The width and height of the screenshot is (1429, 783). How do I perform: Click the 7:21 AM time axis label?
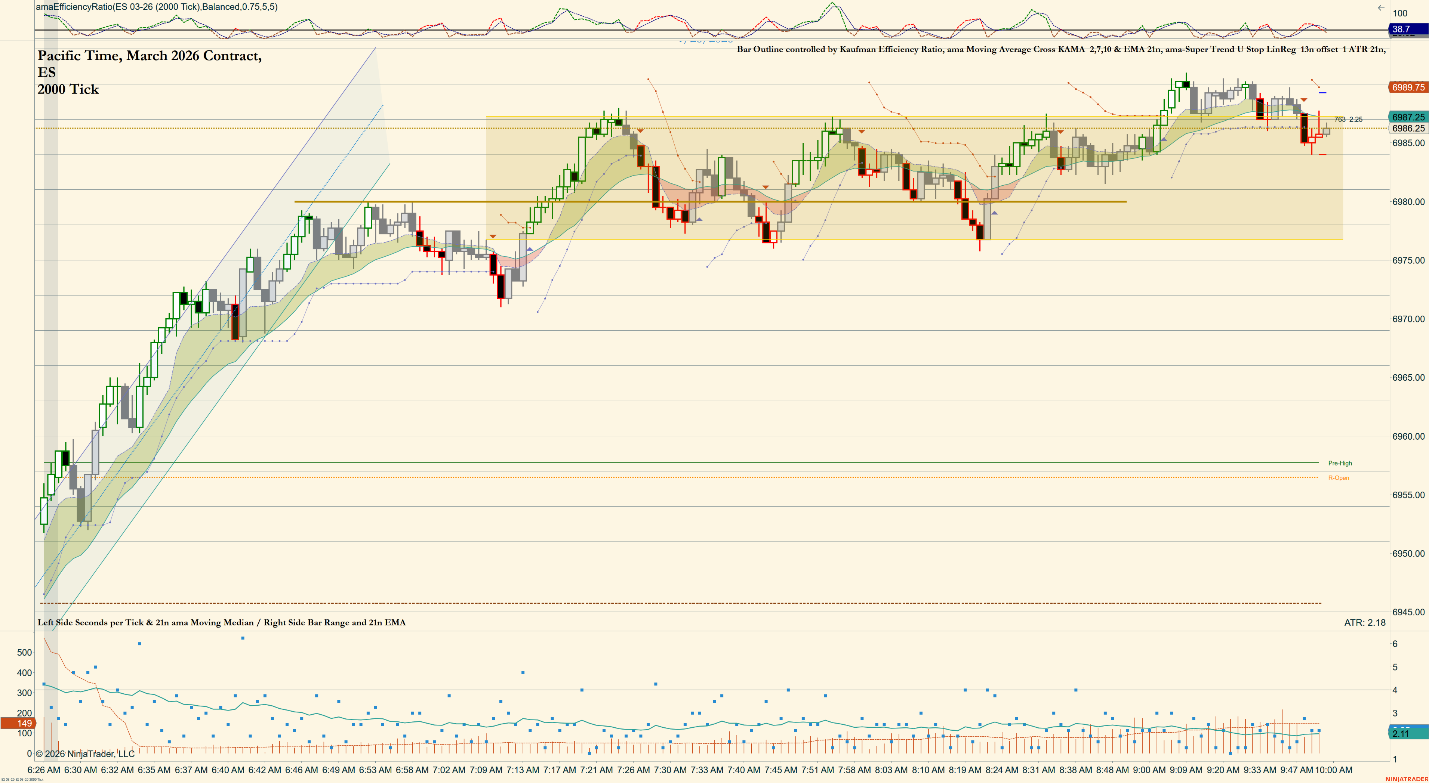click(596, 770)
